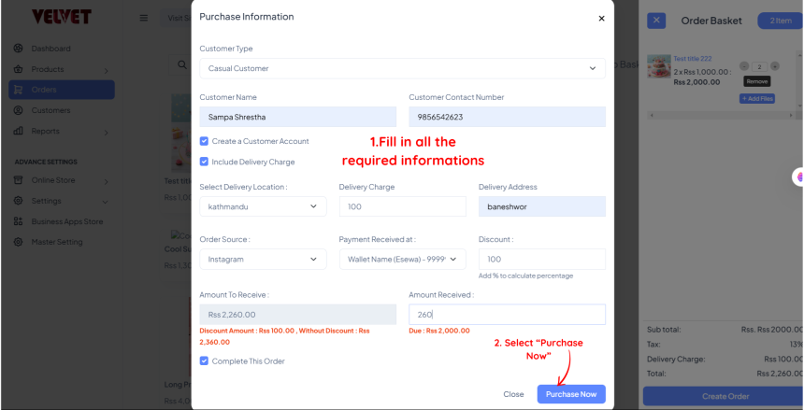Image resolution: width=804 pixels, height=410 pixels.
Task: Click into the Amount Received field
Action: click(x=507, y=315)
